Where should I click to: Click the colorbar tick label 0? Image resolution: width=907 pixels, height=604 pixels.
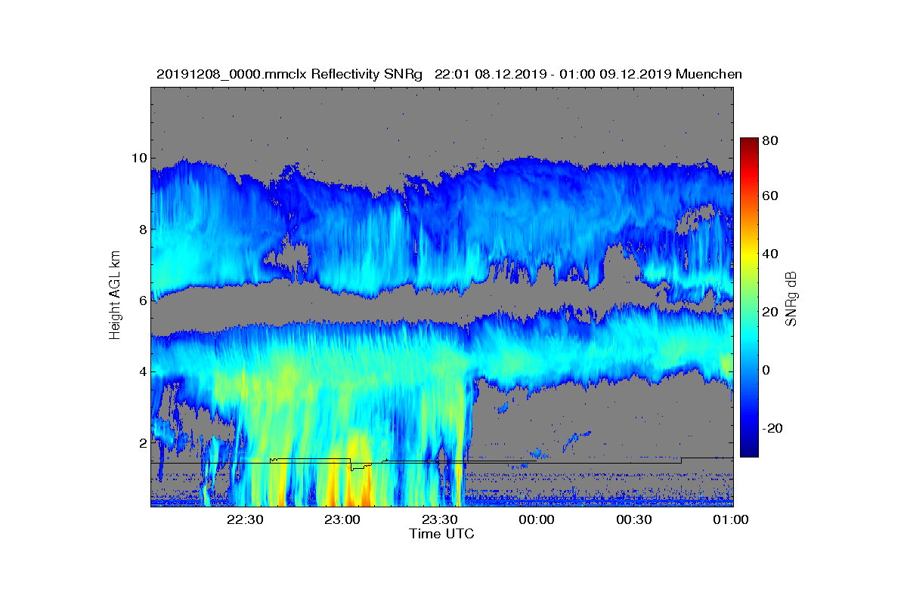click(x=766, y=371)
